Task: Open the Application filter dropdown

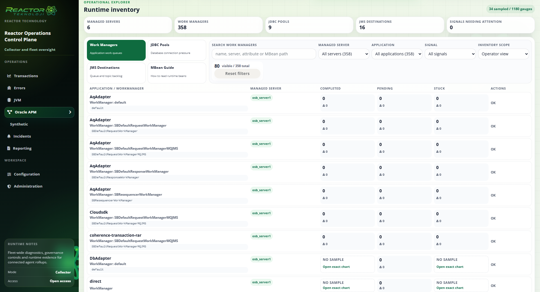Action: pos(397,54)
